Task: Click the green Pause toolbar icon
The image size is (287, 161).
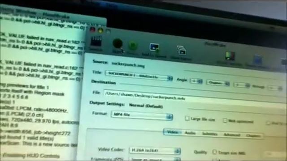Action: coord(133,46)
